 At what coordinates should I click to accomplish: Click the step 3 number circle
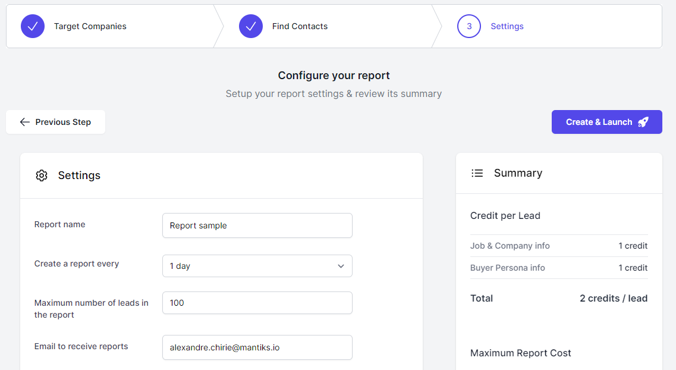click(x=469, y=26)
